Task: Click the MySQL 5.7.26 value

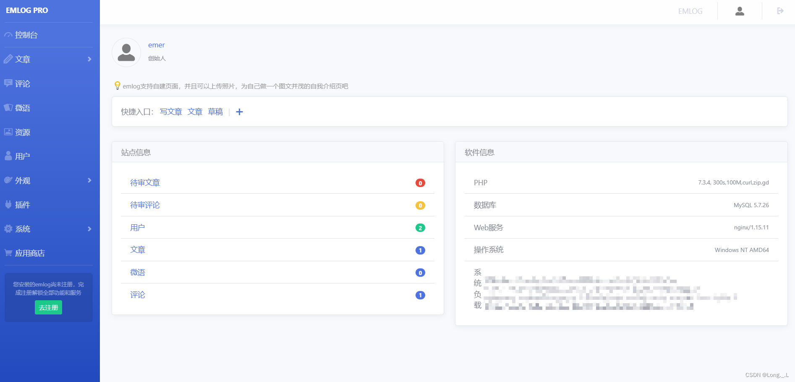Action: click(x=751, y=205)
